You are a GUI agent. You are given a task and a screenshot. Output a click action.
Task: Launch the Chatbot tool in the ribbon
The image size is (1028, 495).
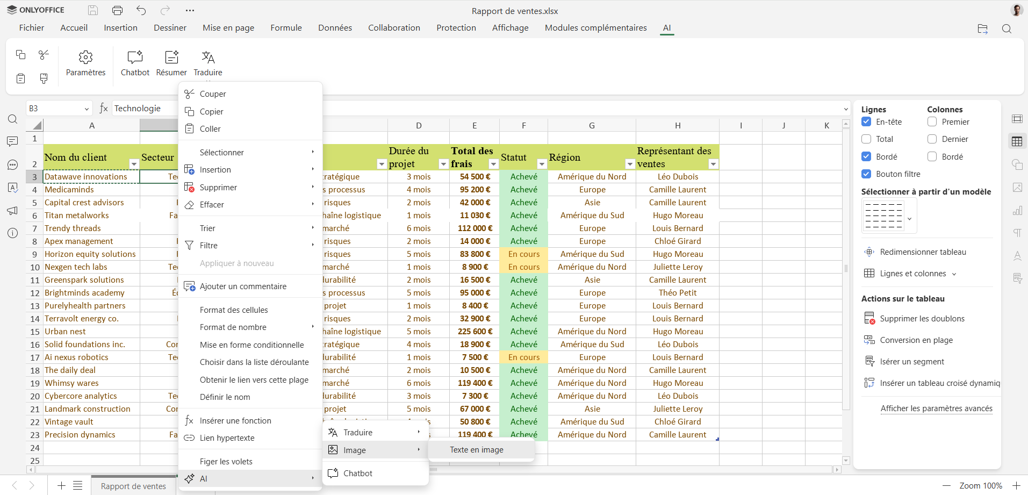pyautogui.click(x=135, y=57)
